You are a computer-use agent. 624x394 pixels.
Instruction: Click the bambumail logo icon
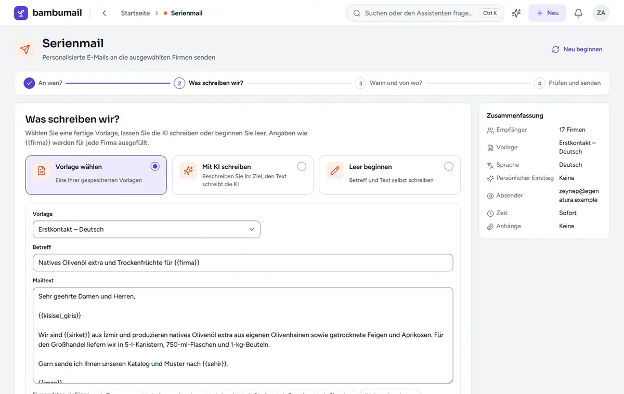pos(21,13)
